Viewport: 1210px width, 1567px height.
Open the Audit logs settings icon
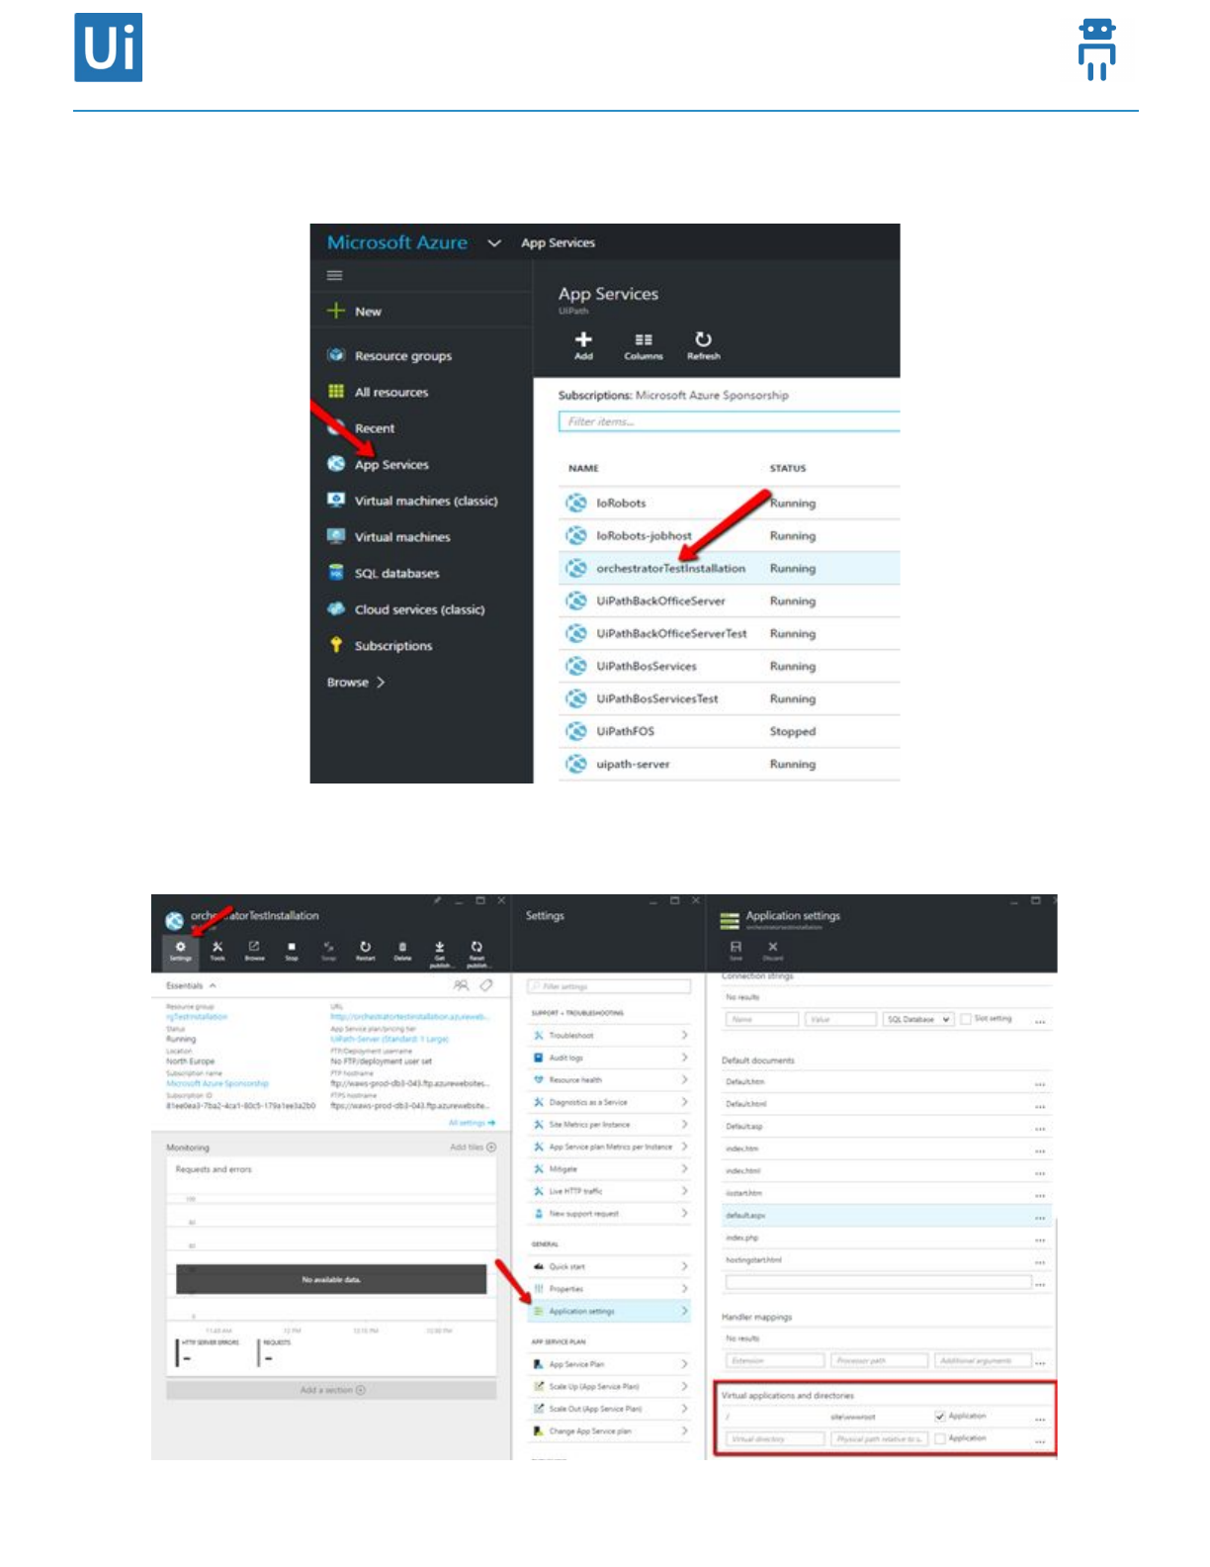[x=539, y=1058]
